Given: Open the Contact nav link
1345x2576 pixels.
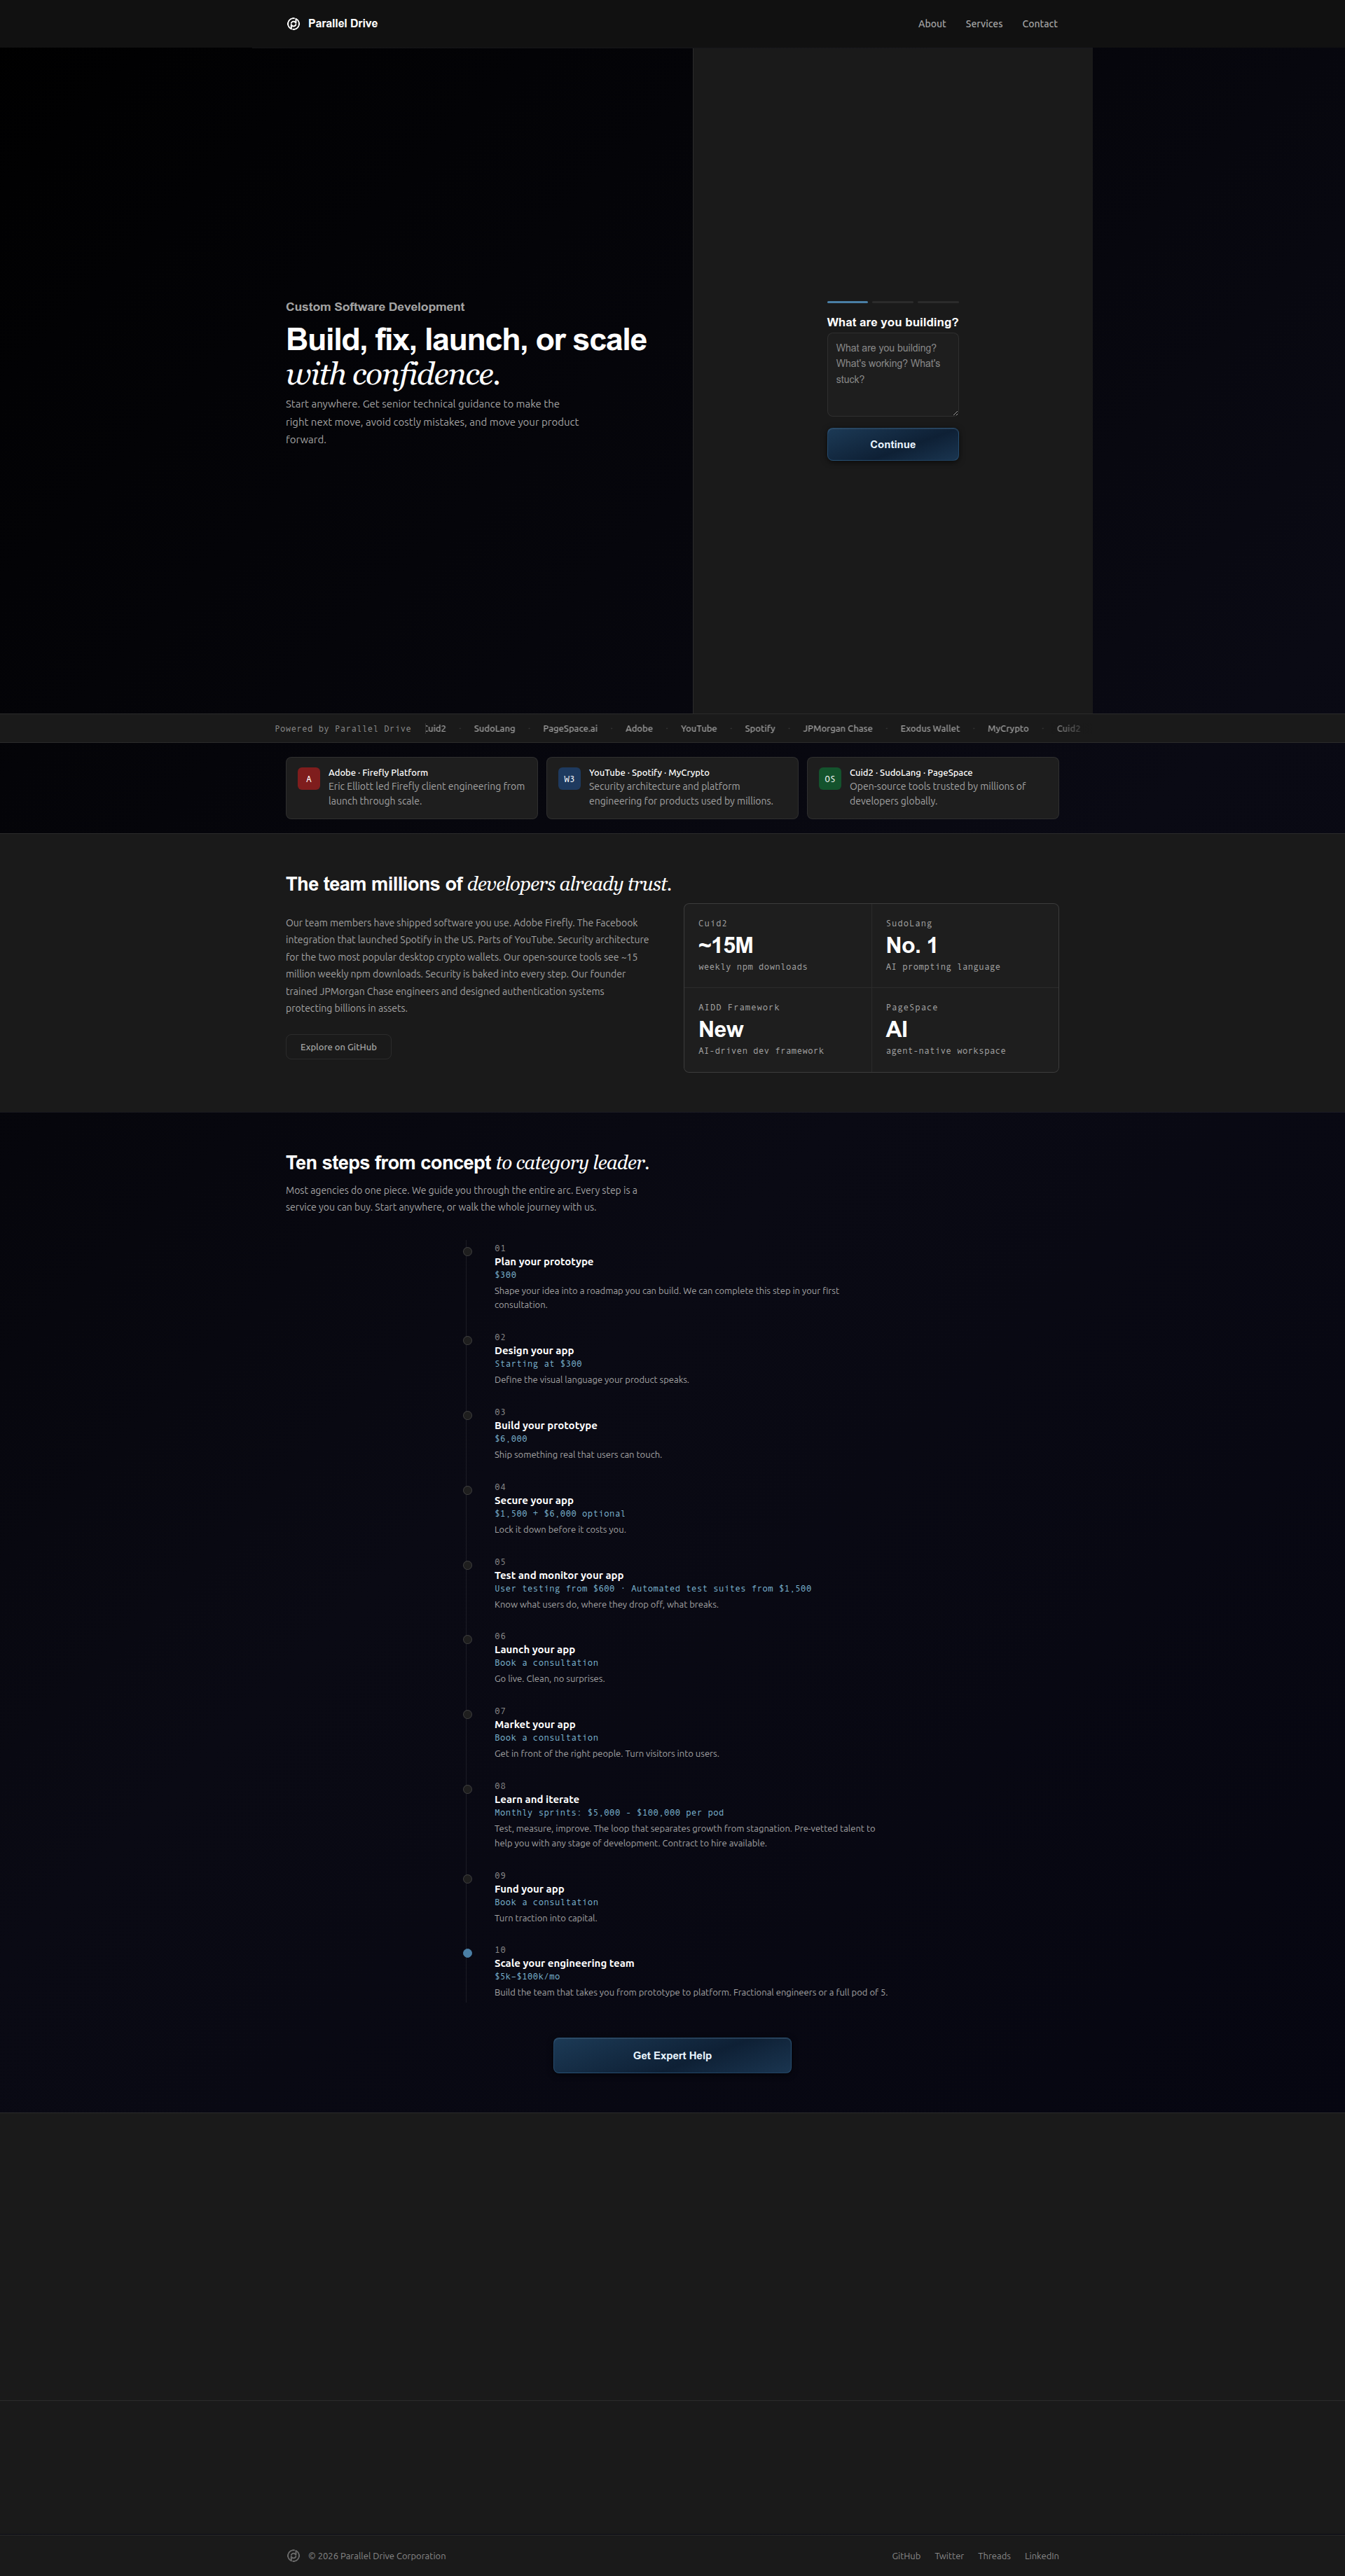Looking at the screenshot, I should (x=1040, y=24).
